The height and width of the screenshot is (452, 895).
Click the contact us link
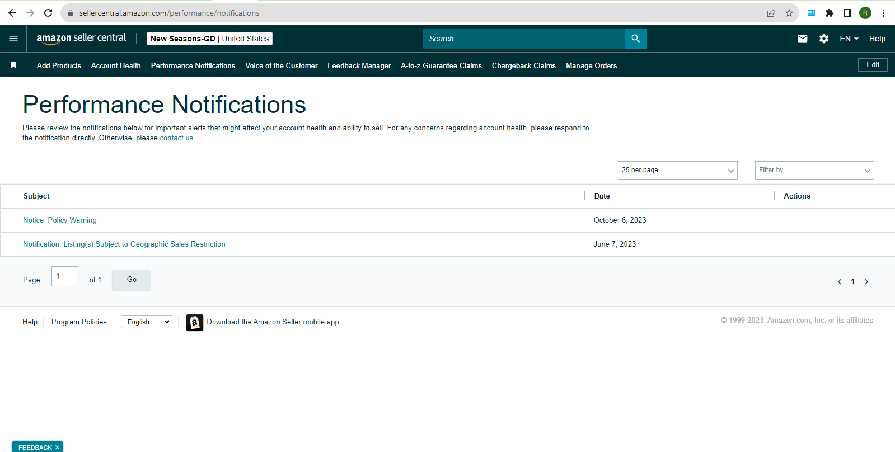(176, 138)
